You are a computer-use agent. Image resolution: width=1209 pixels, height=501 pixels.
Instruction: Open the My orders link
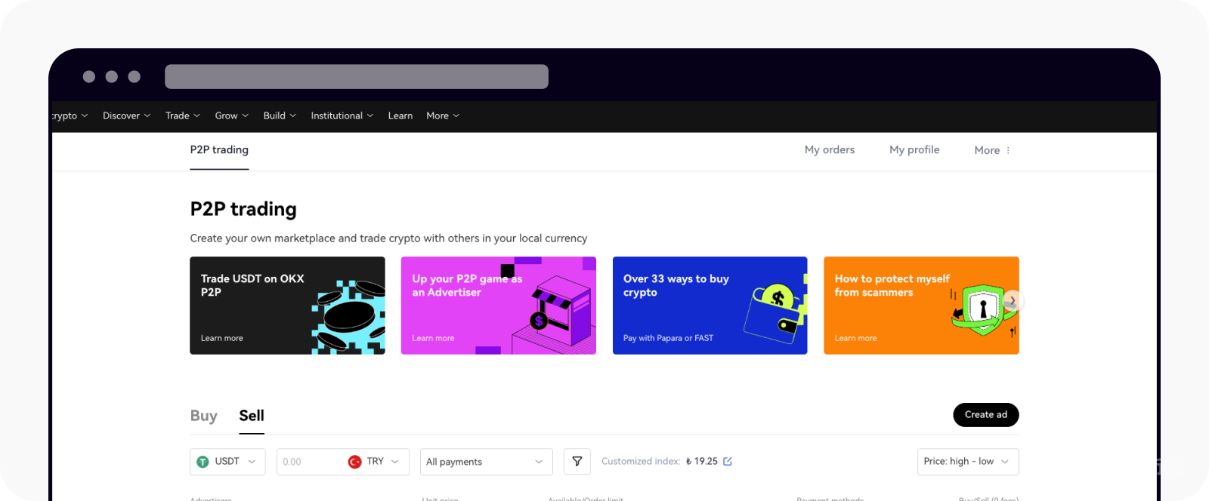tap(830, 150)
